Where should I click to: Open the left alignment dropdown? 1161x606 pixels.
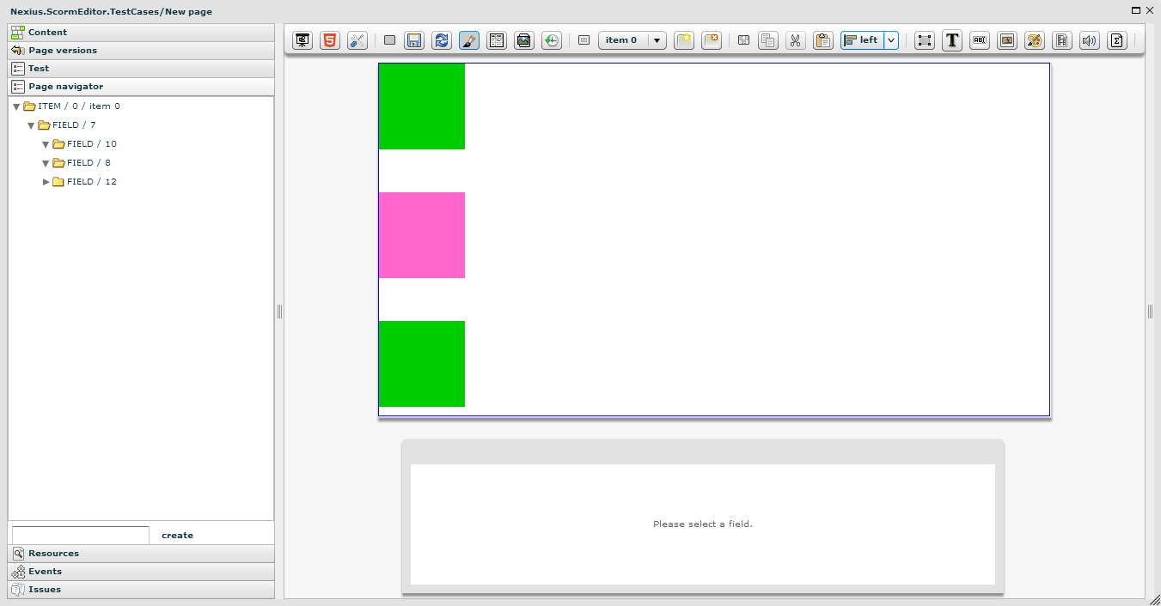pyautogui.click(x=891, y=40)
